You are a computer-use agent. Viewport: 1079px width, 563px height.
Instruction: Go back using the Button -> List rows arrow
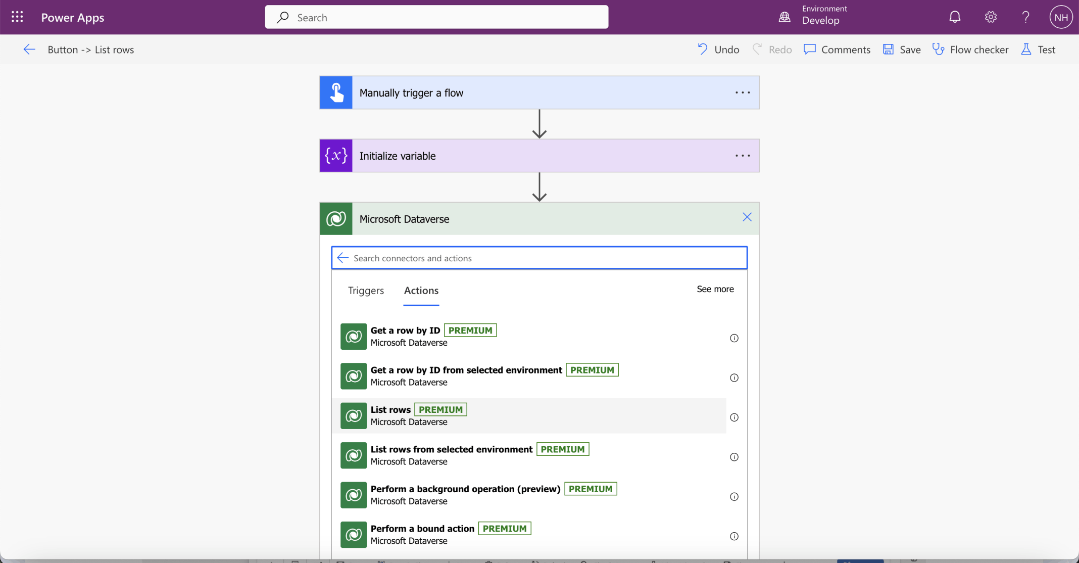tap(29, 50)
